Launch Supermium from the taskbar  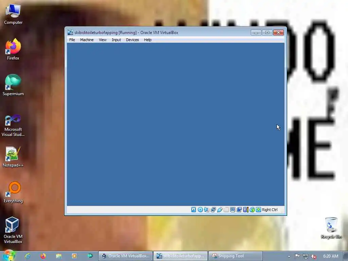90,256
